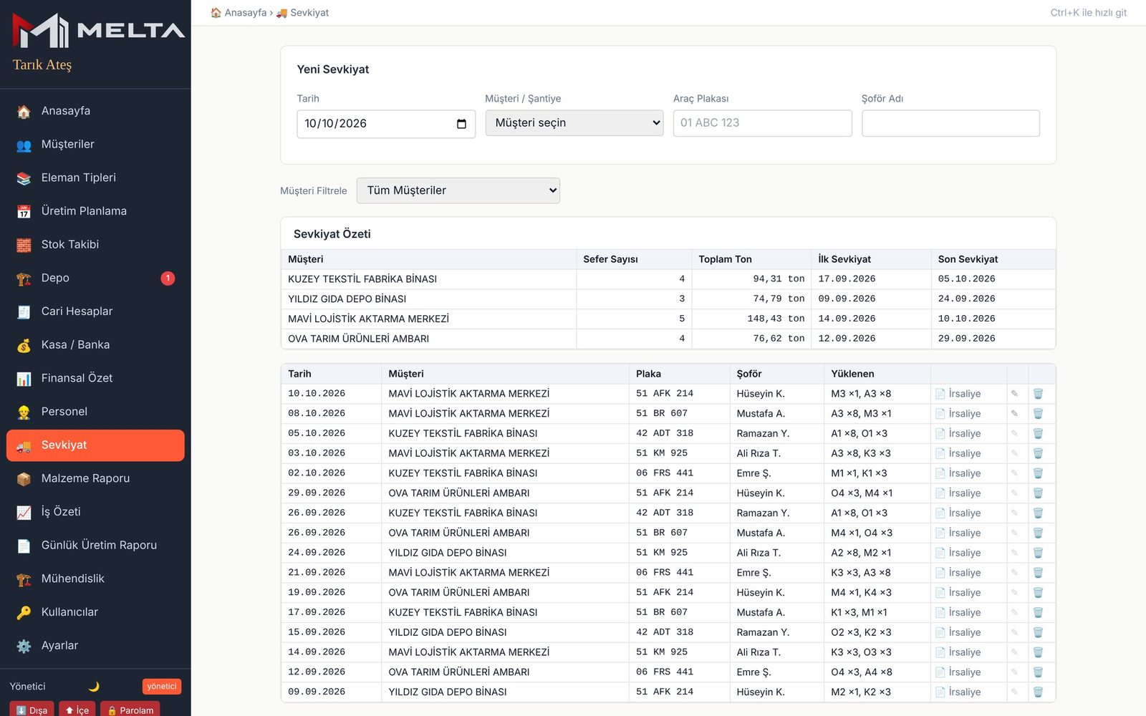The image size is (1146, 716).
Task: Click the Tarih date field
Action: (x=386, y=124)
